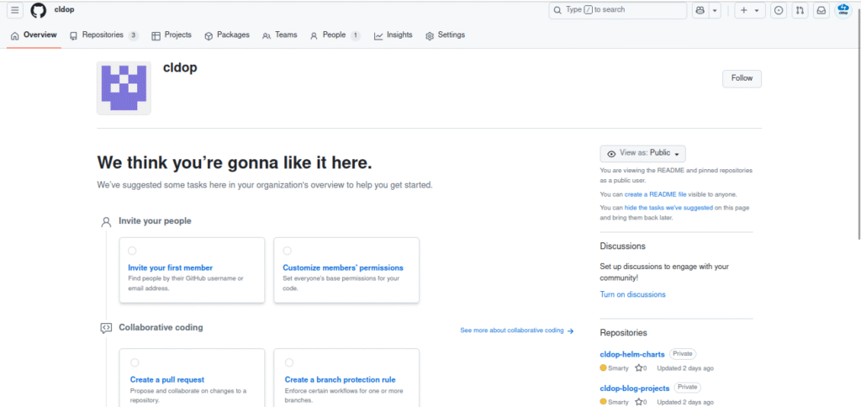Viewport: 861px width, 407px height.
Task: Open the Copilot chat icon
Action: click(700, 10)
